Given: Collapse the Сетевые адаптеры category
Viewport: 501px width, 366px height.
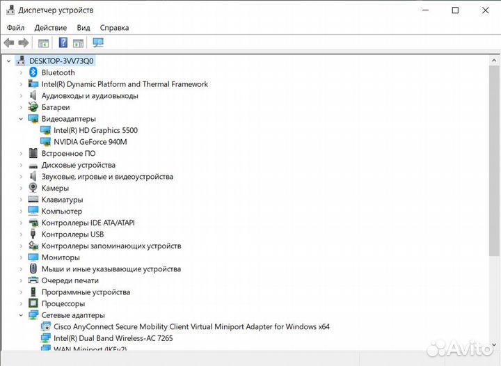Looking at the screenshot, I should point(21,315).
